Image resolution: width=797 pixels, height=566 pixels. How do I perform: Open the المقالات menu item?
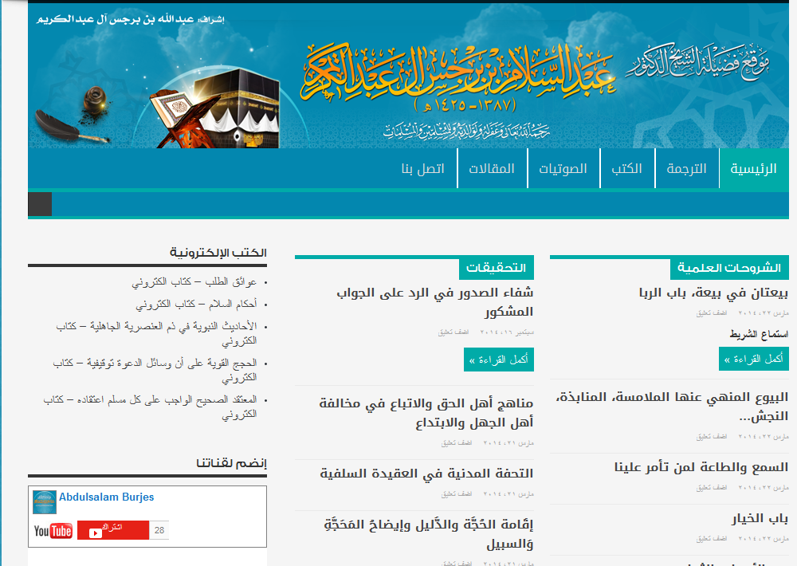point(491,169)
